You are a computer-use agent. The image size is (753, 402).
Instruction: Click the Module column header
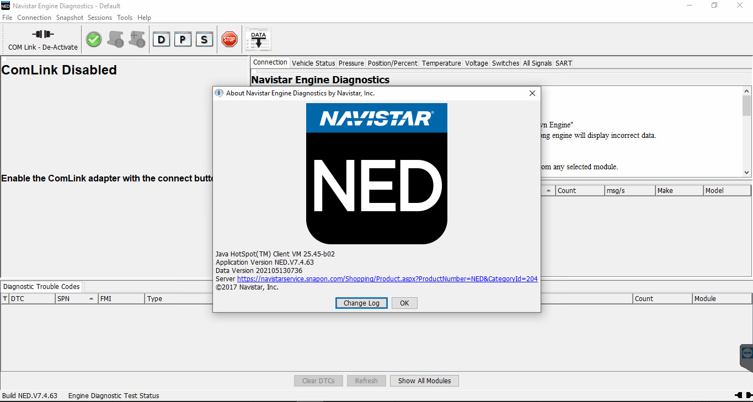tap(722, 298)
